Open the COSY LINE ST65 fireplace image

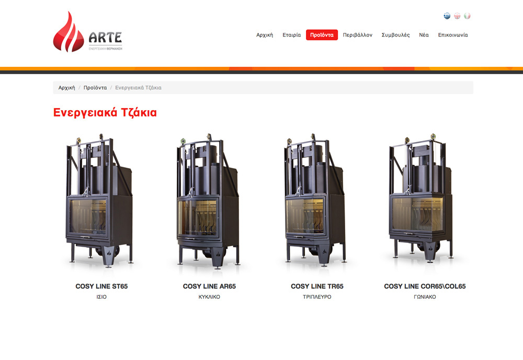(x=101, y=201)
